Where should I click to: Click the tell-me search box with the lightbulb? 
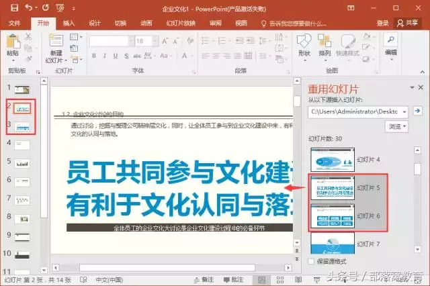294,23
